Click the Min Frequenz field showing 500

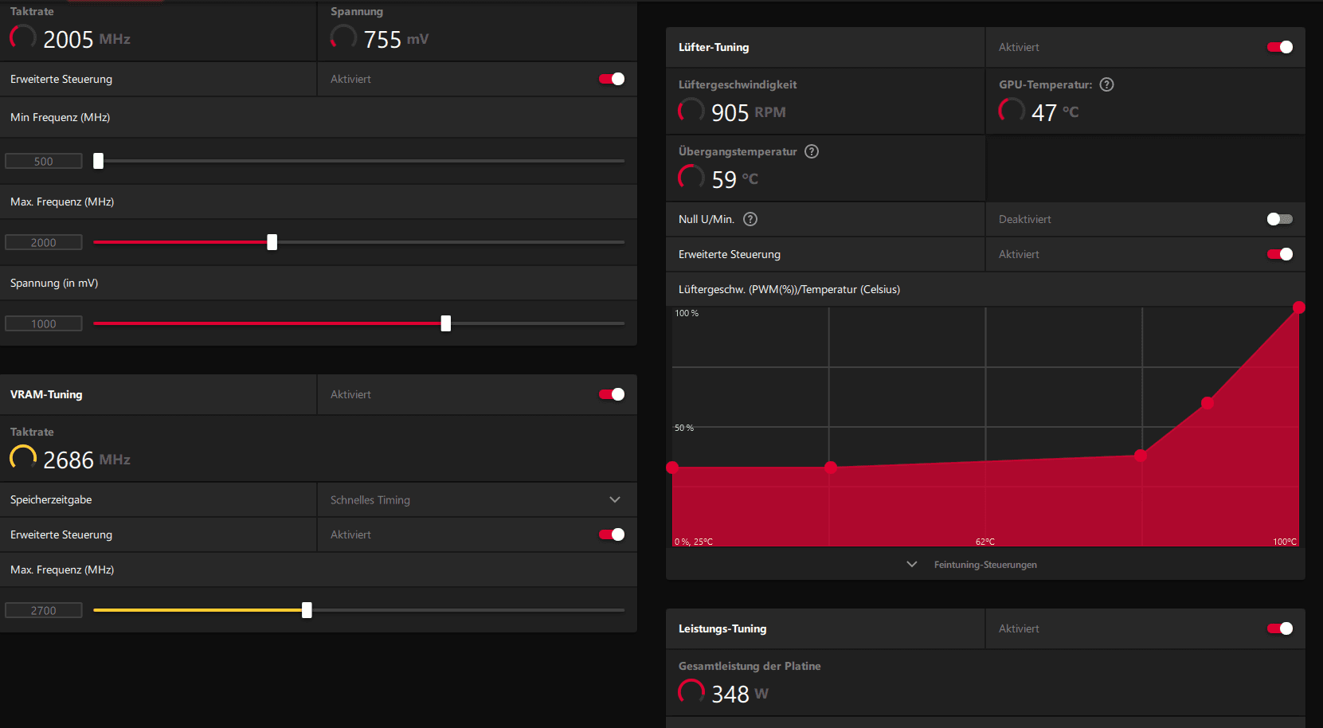tap(44, 161)
